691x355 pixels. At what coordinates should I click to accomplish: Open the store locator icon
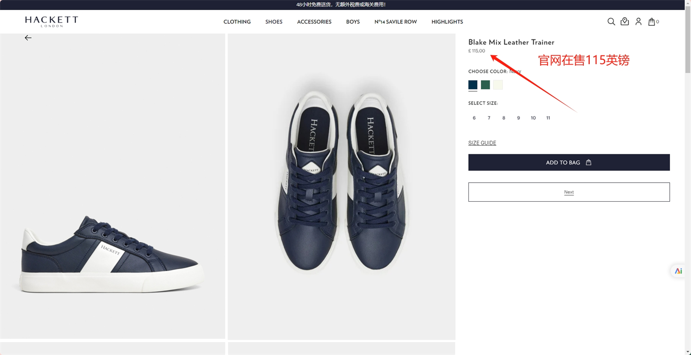point(625,22)
